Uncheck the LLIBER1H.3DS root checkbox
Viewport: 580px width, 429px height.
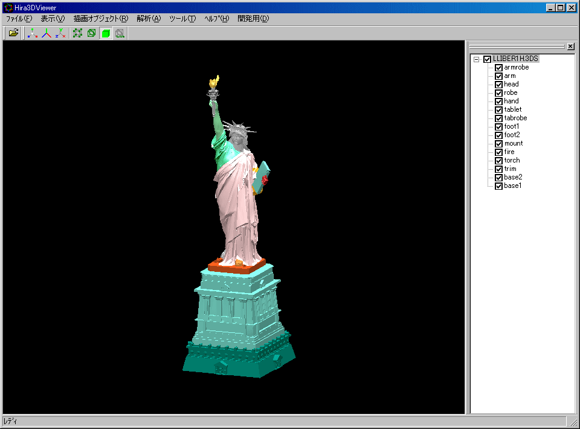tap(487, 59)
